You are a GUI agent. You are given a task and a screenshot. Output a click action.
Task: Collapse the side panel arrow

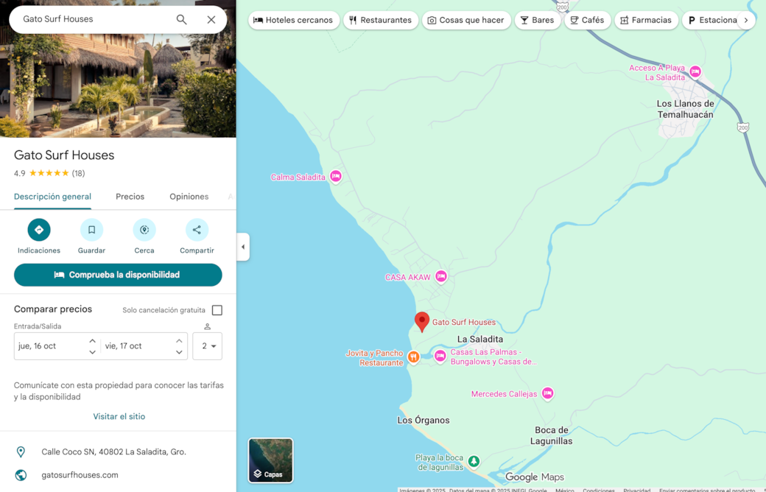tap(243, 247)
